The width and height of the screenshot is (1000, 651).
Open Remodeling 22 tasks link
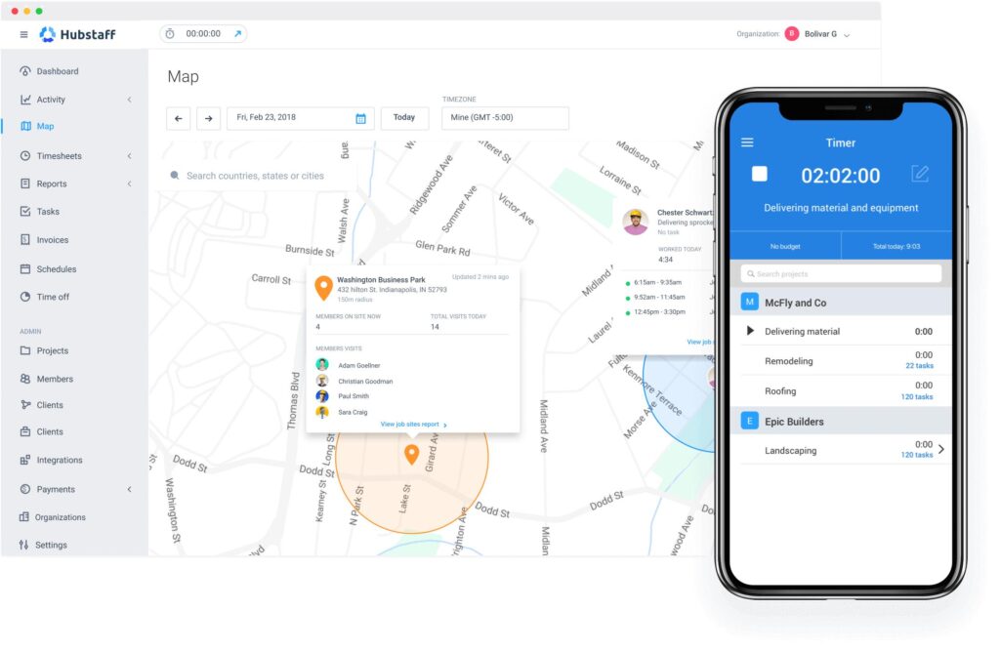919,366
